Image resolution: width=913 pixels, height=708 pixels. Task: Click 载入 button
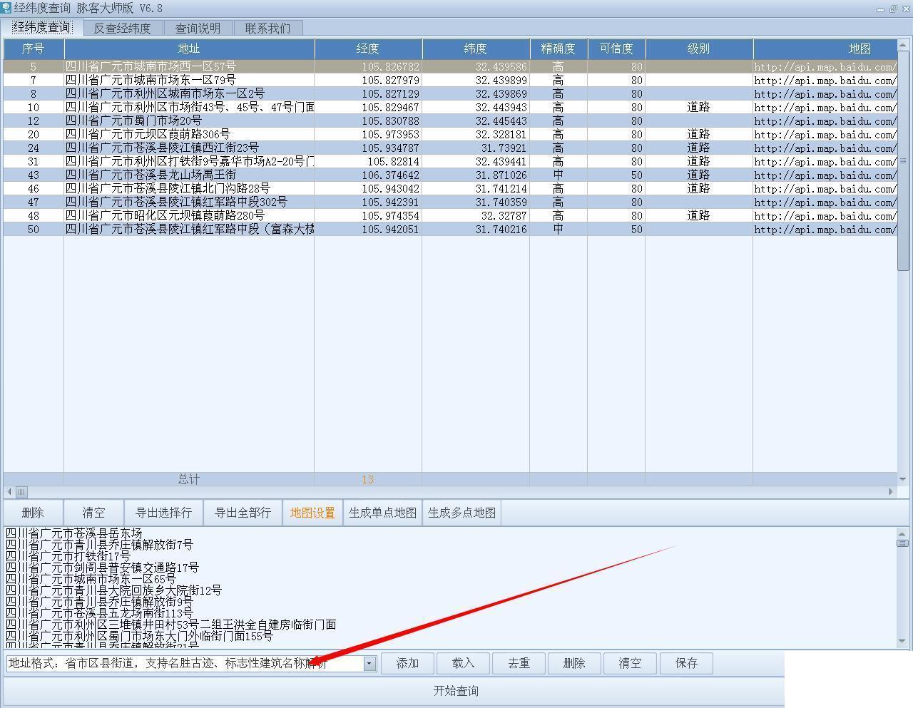(x=463, y=663)
